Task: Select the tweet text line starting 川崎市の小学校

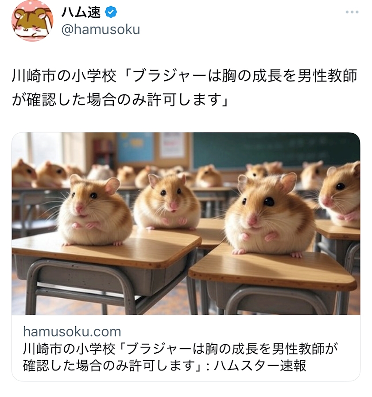Action: tap(185, 76)
